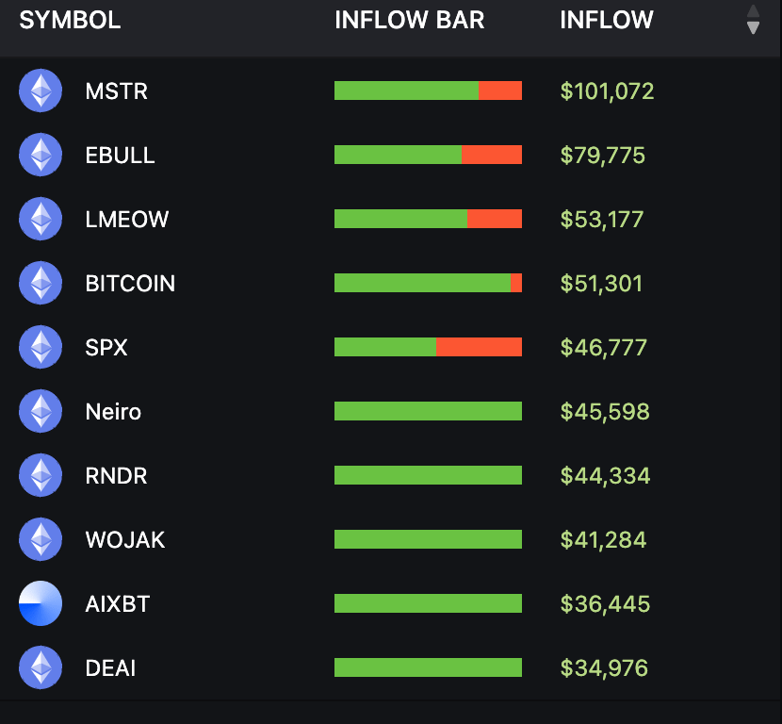Click the WOJAK inflow bar
Screen dimensions: 782x724
tap(428, 539)
